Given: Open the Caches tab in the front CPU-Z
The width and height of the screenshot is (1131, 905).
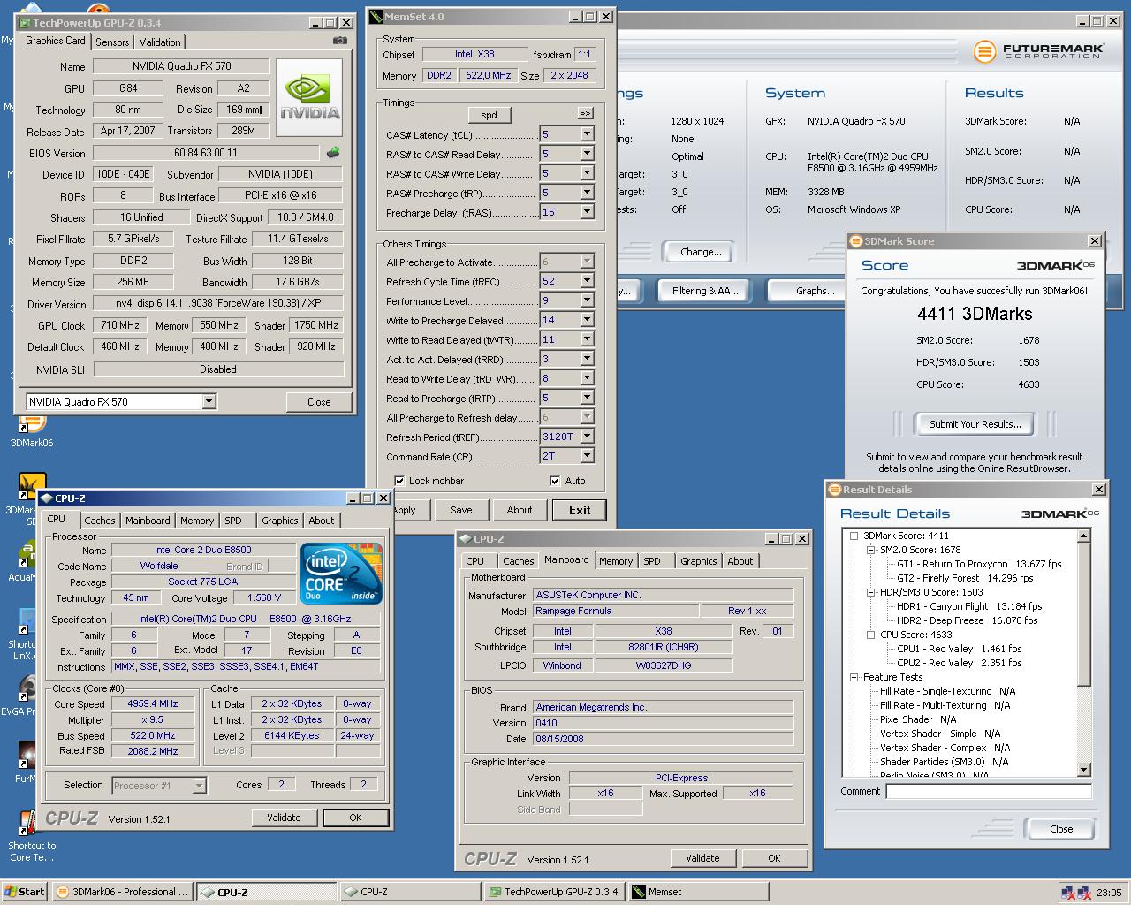Looking at the screenshot, I should pyautogui.click(x=100, y=521).
